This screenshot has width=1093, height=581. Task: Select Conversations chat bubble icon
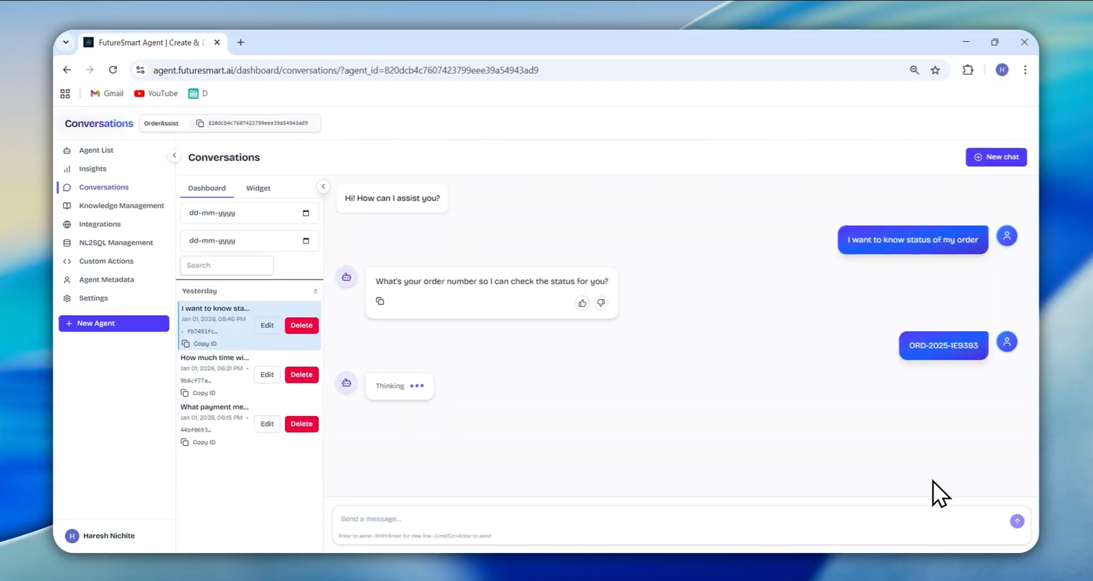coord(67,187)
